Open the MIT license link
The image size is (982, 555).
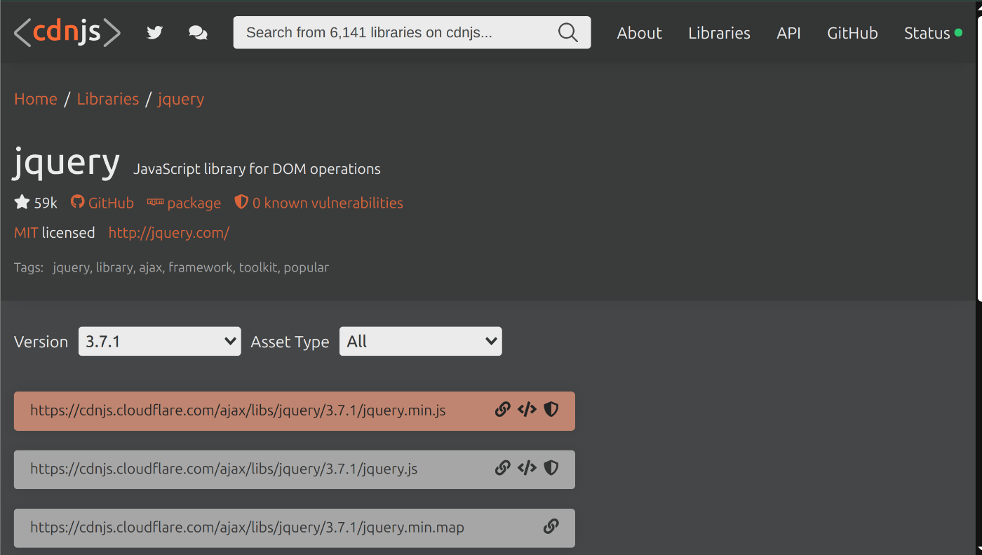click(26, 232)
